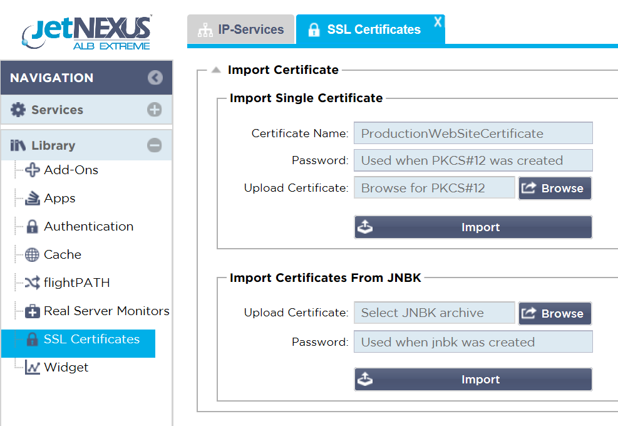
Task: Collapse the Navigation panel with arrow button
Action: 155,78
